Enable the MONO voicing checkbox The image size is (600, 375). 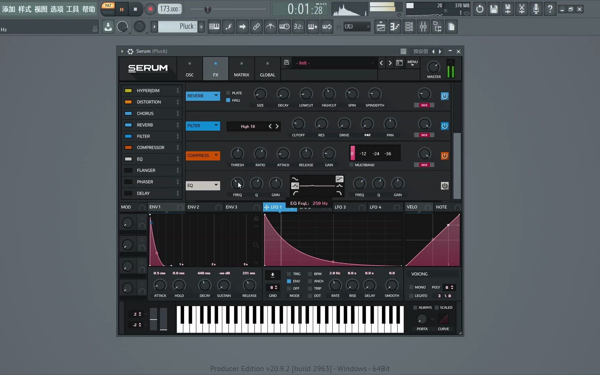411,287
